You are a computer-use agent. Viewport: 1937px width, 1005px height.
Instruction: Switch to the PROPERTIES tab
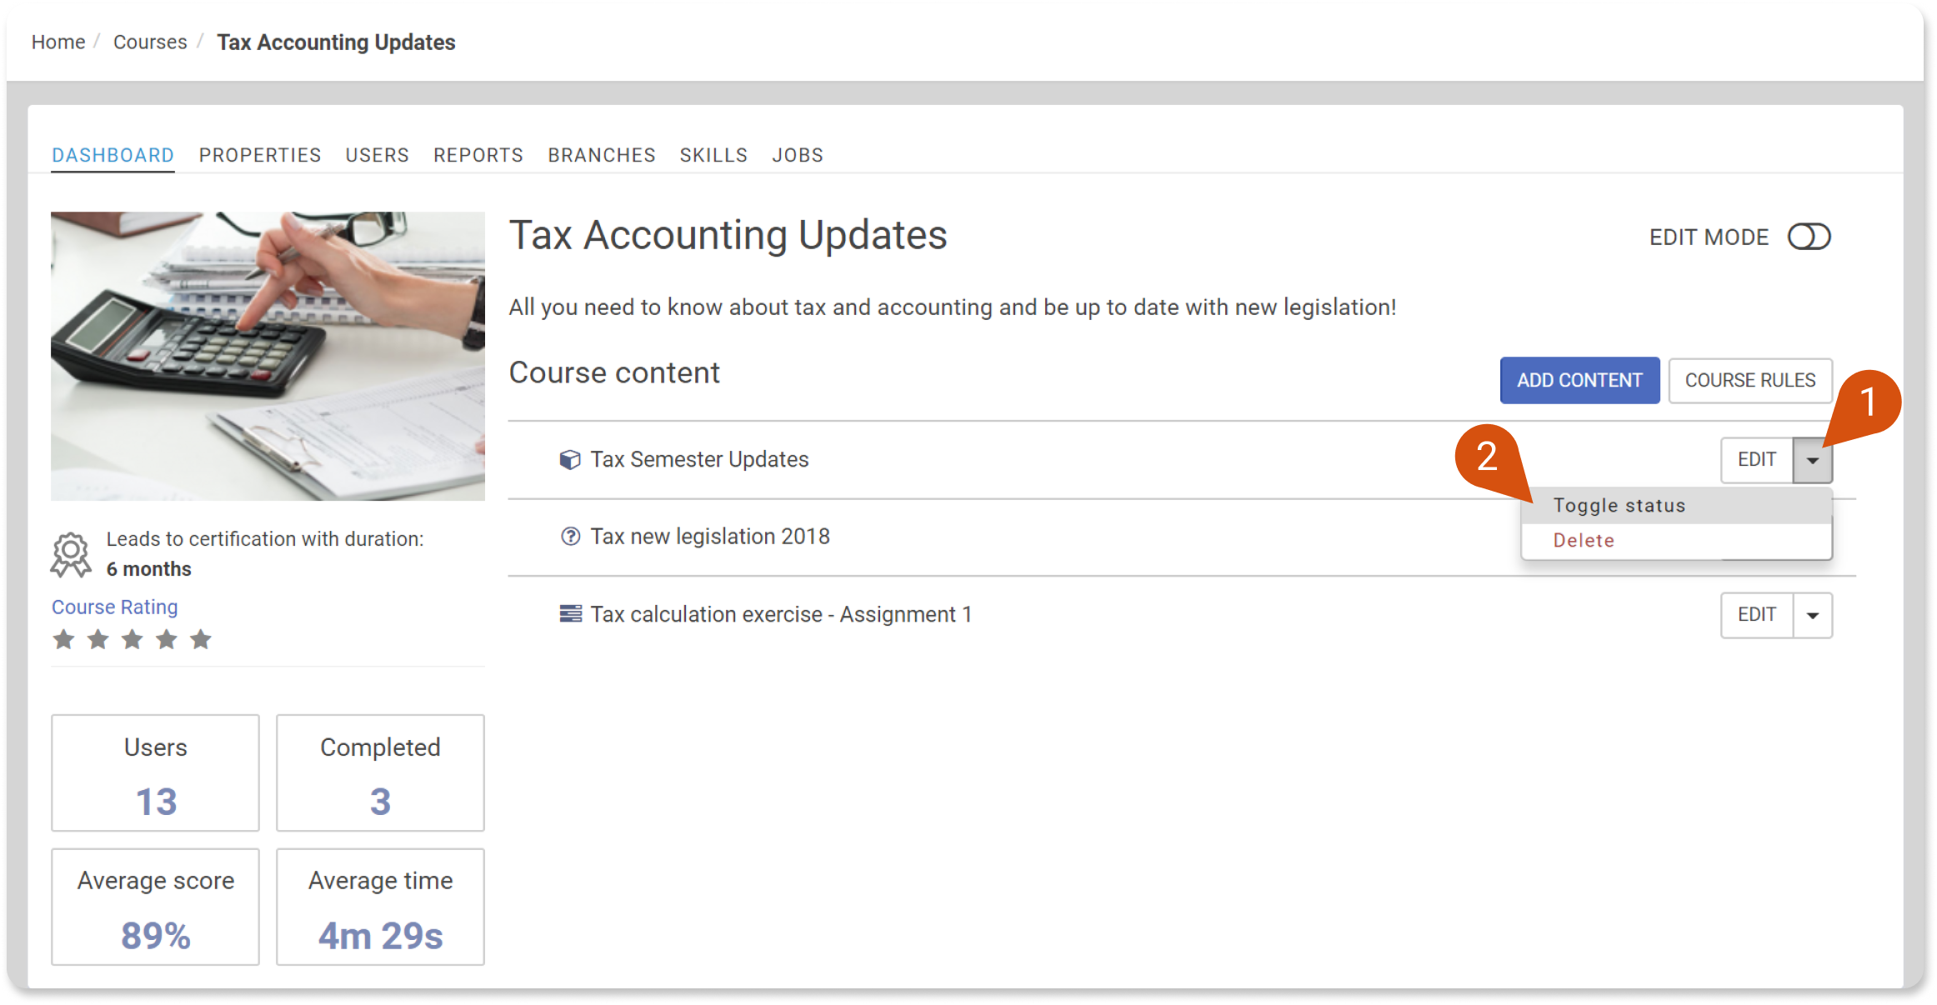click(260, 155)
